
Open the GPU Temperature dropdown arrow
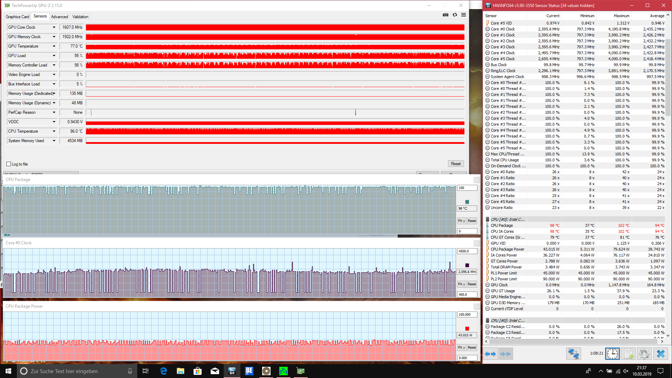click(x=54, y=46)
